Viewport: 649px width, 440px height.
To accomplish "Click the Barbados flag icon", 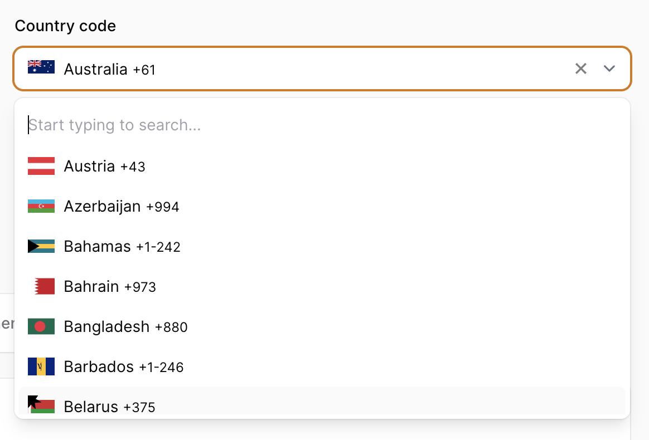I will [x=41, y=366].
